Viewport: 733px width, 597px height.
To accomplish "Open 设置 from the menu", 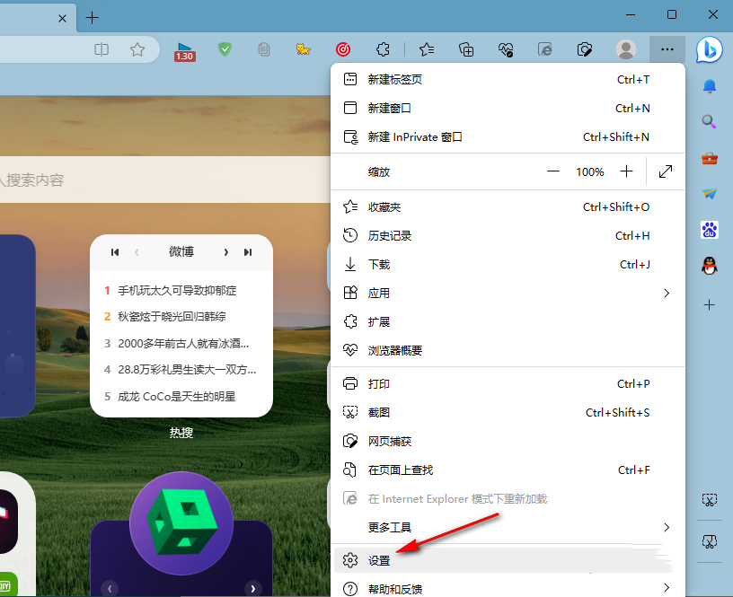I will coord(503,560).
